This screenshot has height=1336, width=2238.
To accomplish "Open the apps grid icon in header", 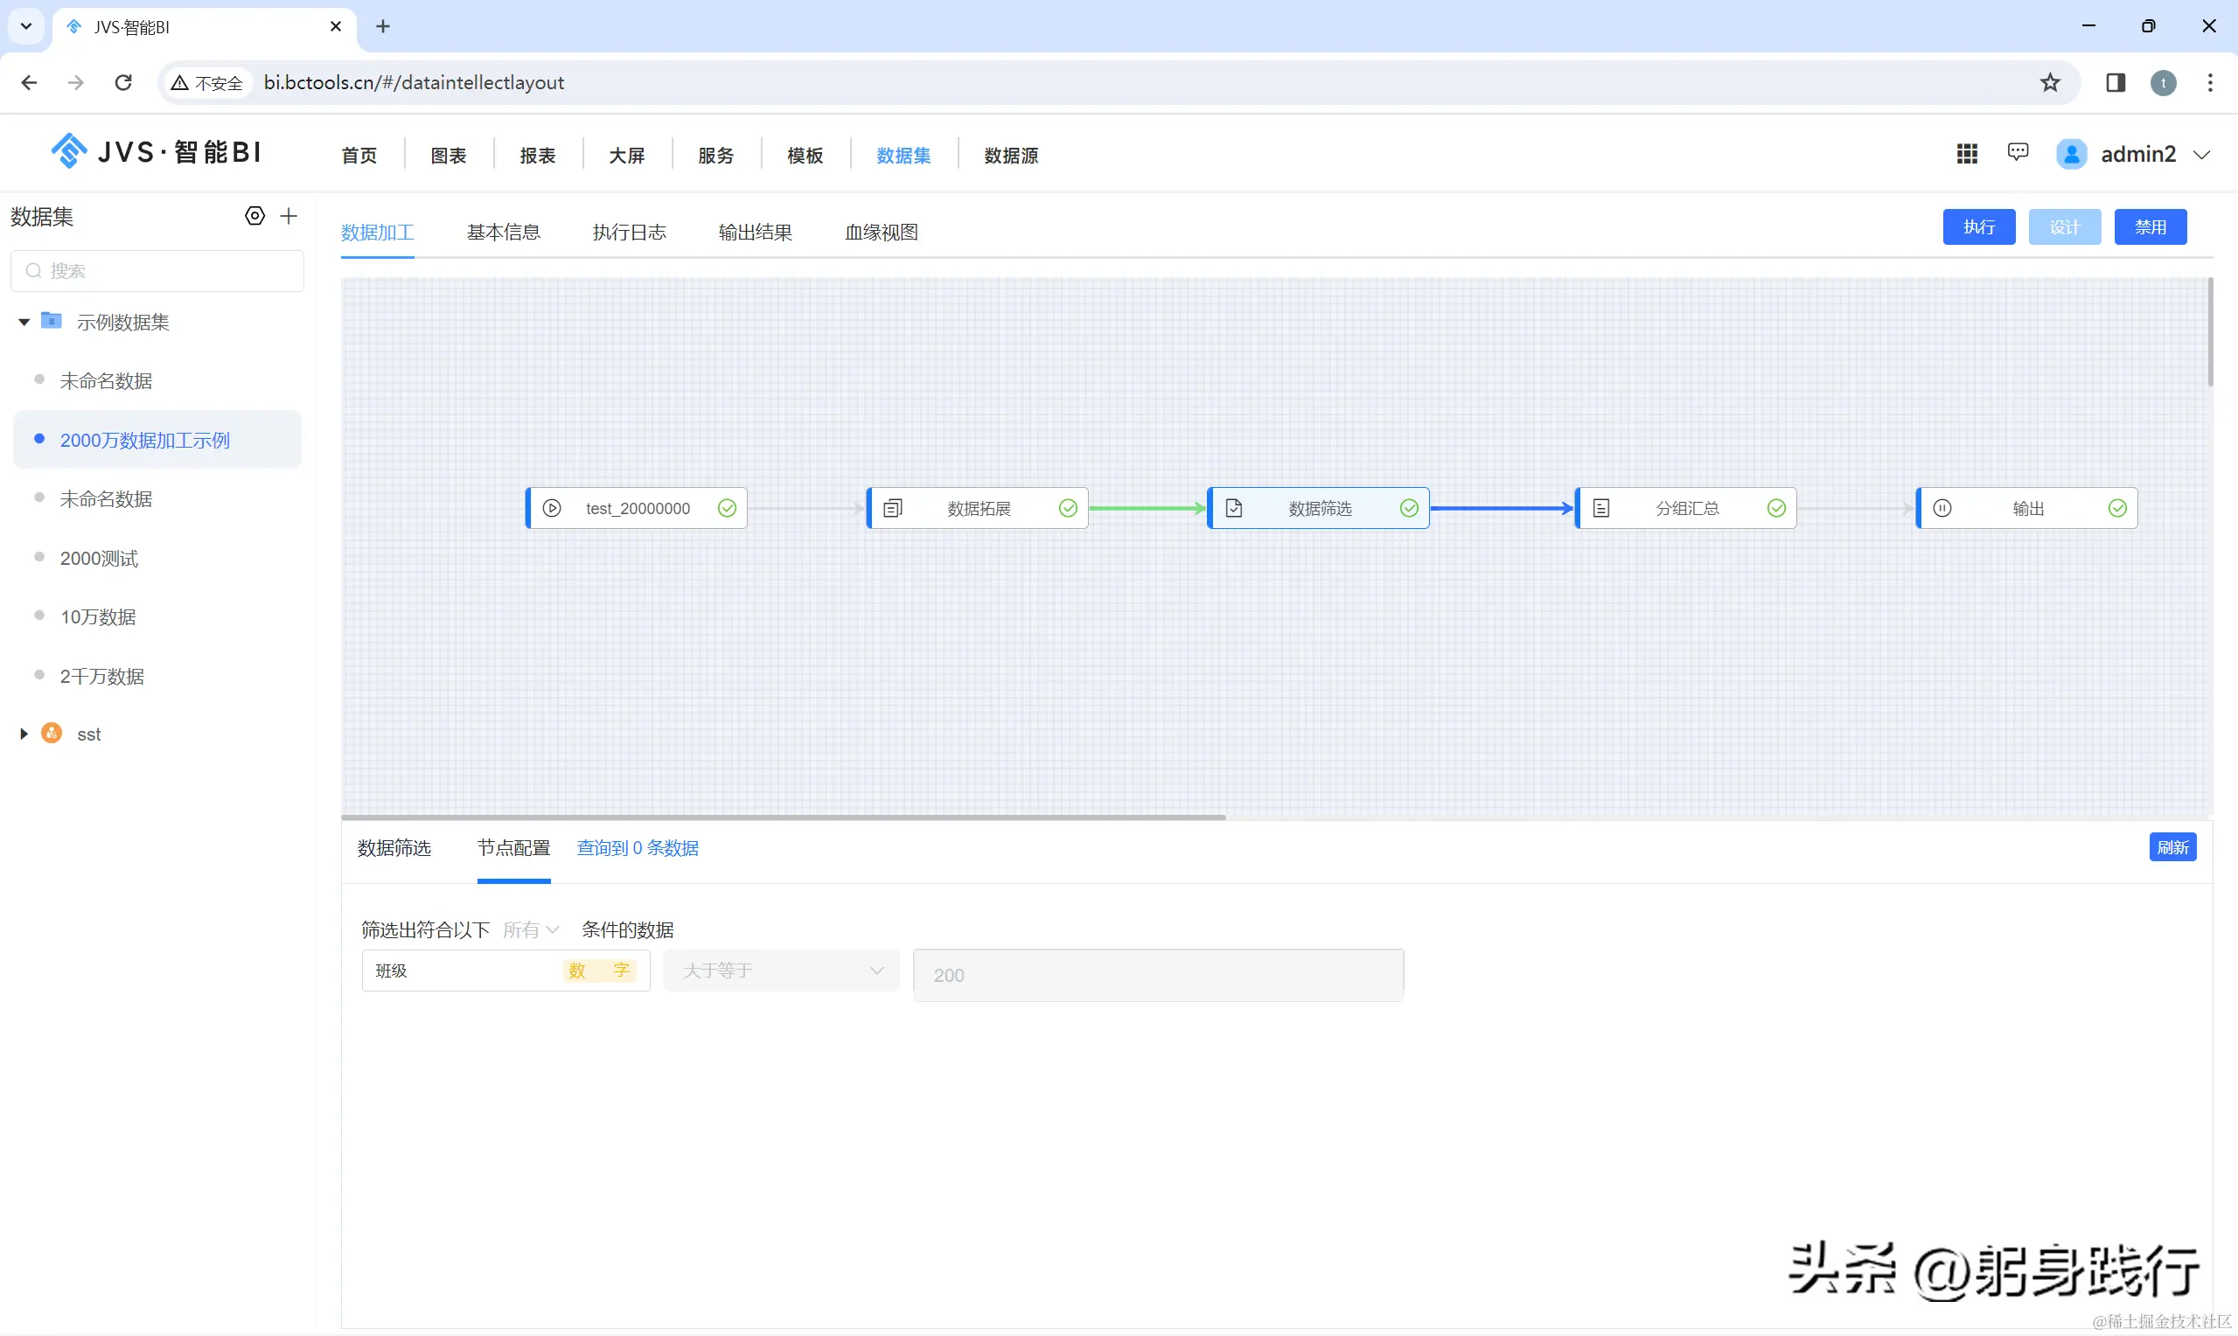I will click(1967, 154).
